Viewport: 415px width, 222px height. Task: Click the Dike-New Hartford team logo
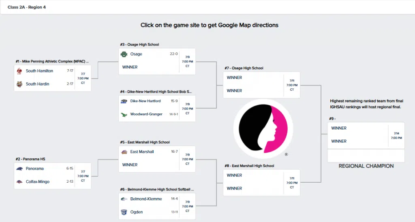[x=124, y=101]
